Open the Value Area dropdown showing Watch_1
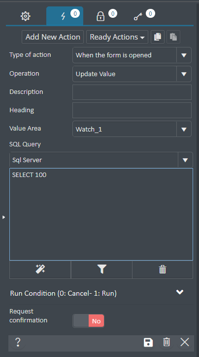Image resolution: width=199 pixels, height=357 pixels. coord(132,129)
